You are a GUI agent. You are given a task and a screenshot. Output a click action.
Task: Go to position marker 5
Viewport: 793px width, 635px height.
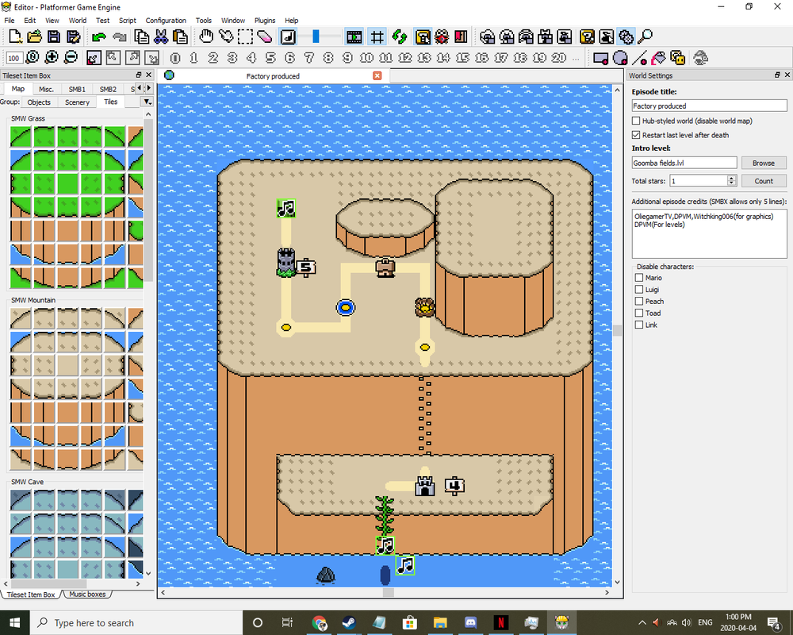coord(270,58)
